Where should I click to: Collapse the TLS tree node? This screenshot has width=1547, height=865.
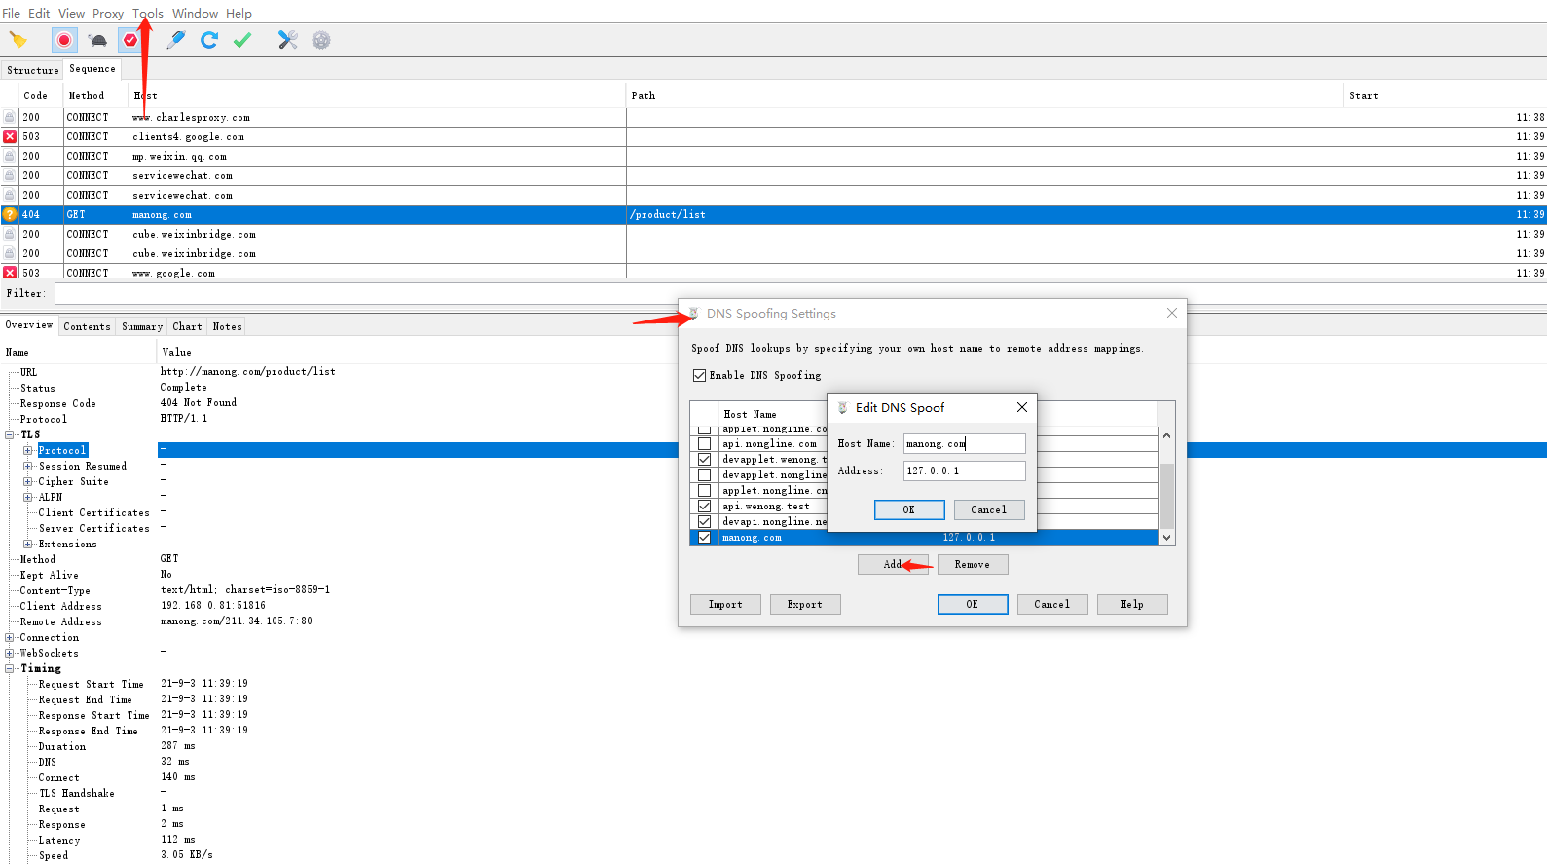[10, 434]
